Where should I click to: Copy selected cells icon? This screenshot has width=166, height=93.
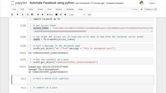pyautogui.click(x=28, y=14)
